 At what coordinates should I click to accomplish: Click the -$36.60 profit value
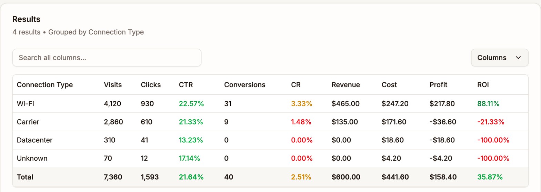[x=443, y=122]
